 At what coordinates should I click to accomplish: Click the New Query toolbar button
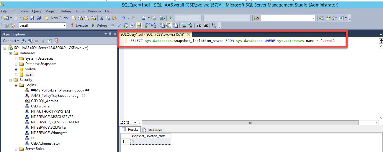pyautogui.click(x=56, y=18)
